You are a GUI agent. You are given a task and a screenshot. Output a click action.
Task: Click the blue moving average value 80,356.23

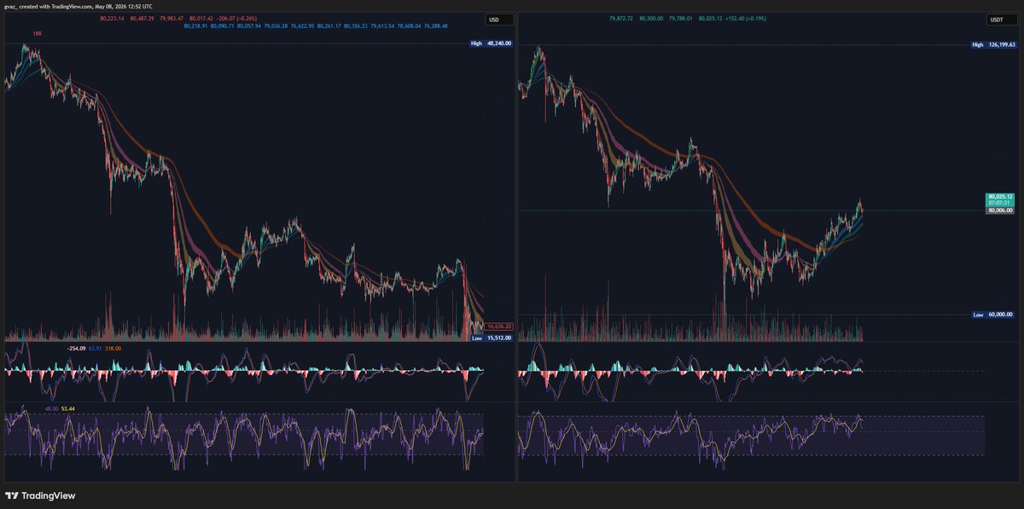click(x=355, y=26)
